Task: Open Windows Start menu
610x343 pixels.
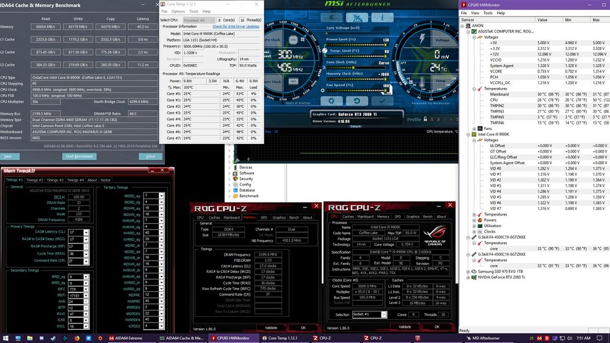Action: (5, 338)
